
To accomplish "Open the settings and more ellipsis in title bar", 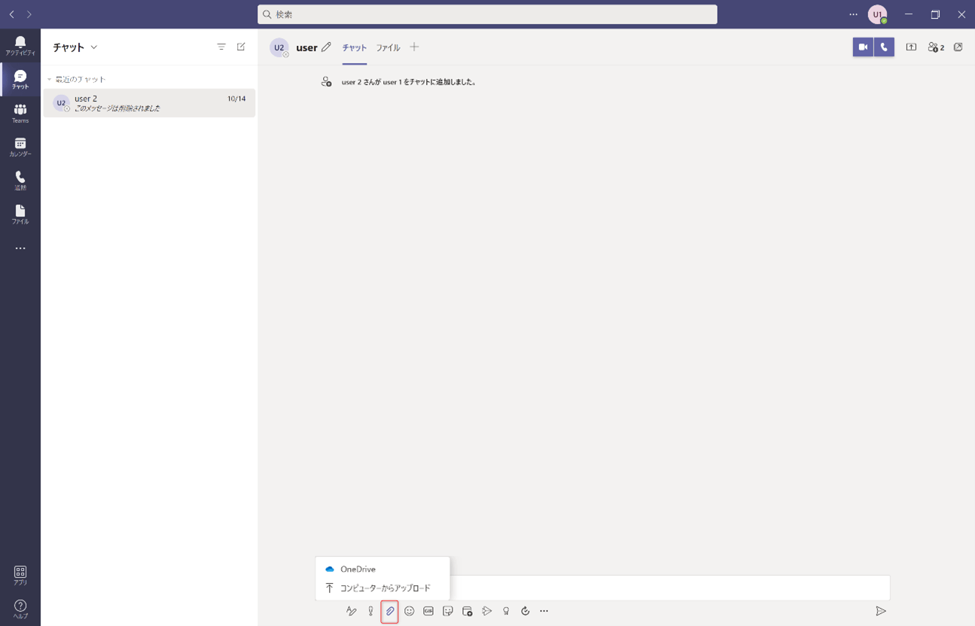I will click(853, 14).
